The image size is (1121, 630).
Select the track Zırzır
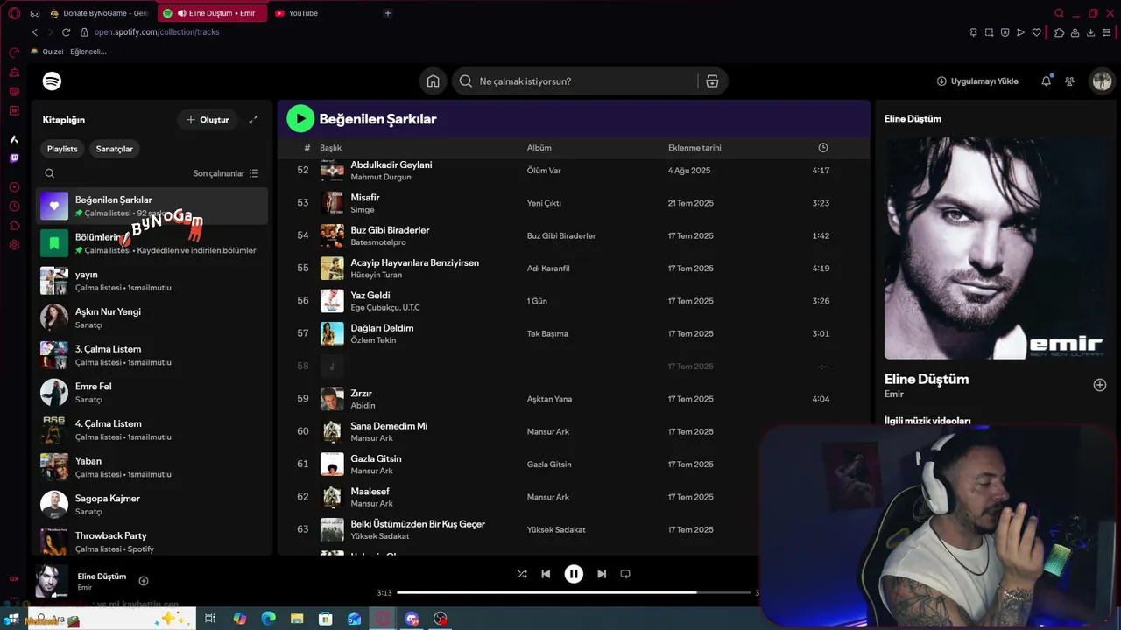[362, 394]
